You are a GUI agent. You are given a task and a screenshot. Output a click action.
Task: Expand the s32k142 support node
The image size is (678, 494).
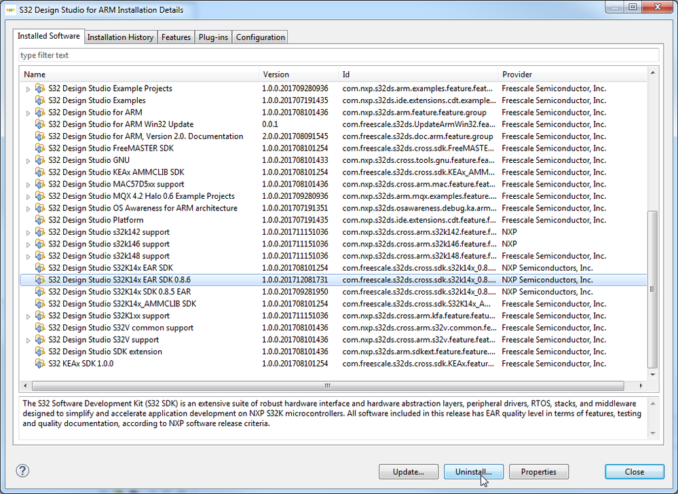tap(28, 233)
